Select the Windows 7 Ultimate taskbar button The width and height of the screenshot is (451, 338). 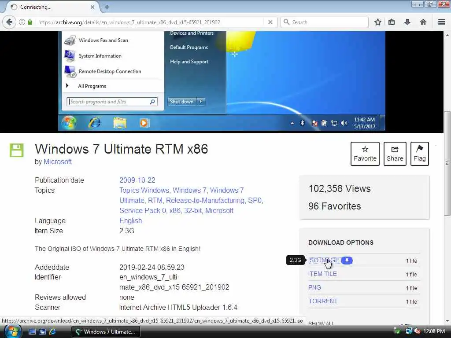point(106,332)
